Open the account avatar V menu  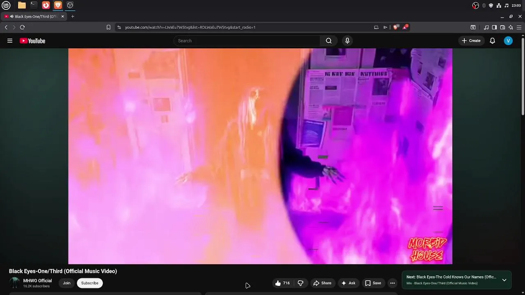pyautogui.click(x=508, y=41)
